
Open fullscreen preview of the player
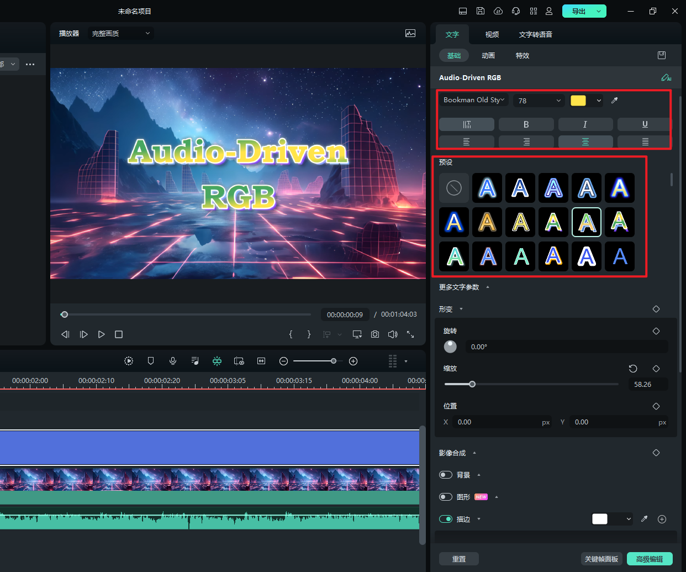coord(410,334)
